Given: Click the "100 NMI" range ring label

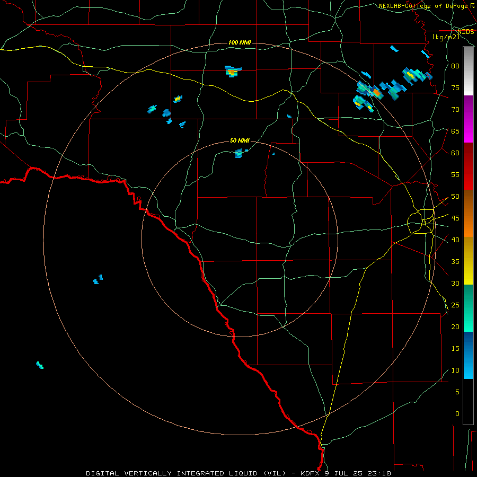Looking at the screenshot, I should 240,42.
